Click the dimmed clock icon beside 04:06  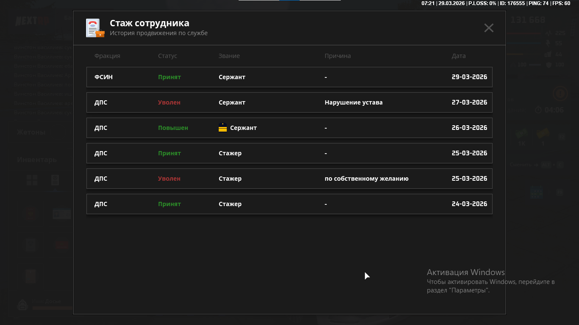[538, 110]
